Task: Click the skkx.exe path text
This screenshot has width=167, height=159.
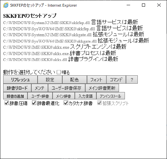Action: click(36, 47)
